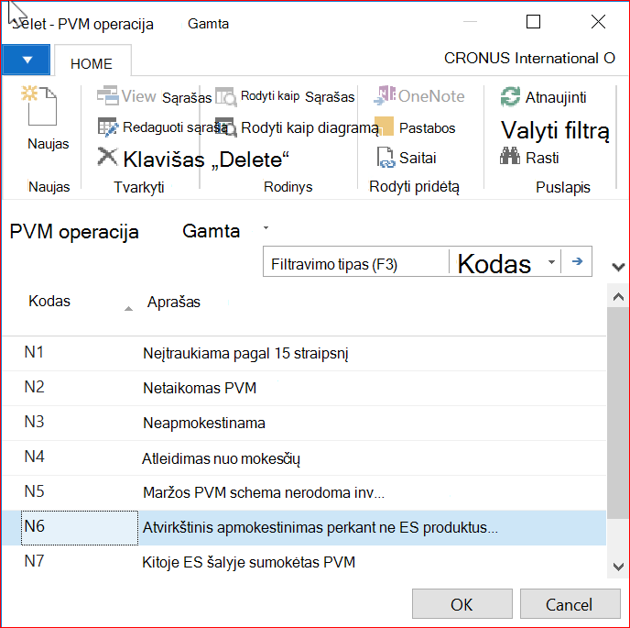
Task: Click scrollbar down arrow
Action: (x=618, y=567)
